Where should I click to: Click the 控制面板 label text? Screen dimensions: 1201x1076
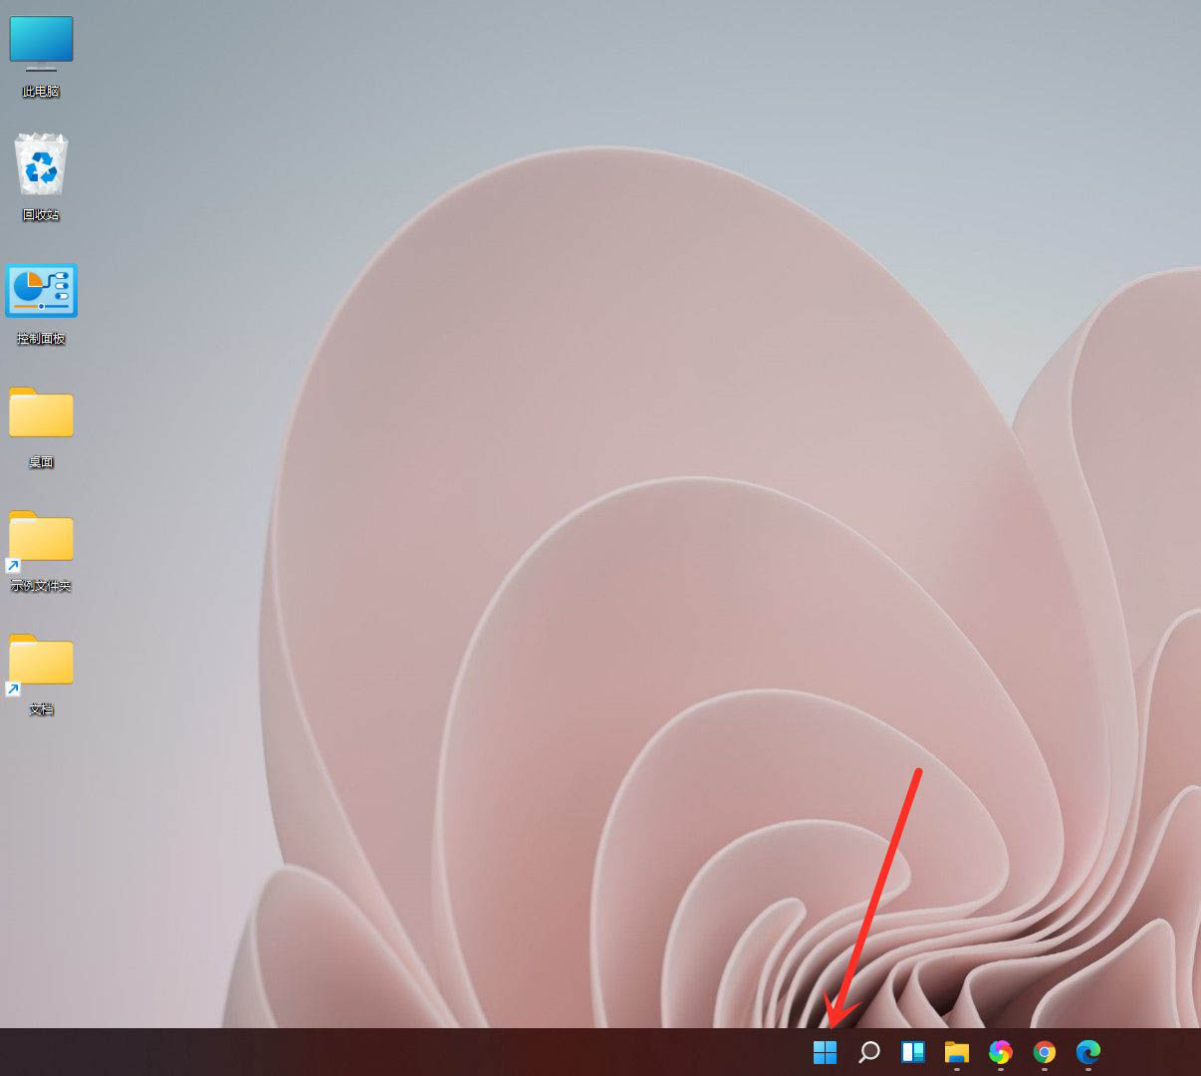coord(41,338)
